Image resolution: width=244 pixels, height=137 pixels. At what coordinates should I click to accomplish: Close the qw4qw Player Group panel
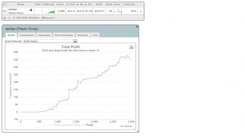point(137,27)
